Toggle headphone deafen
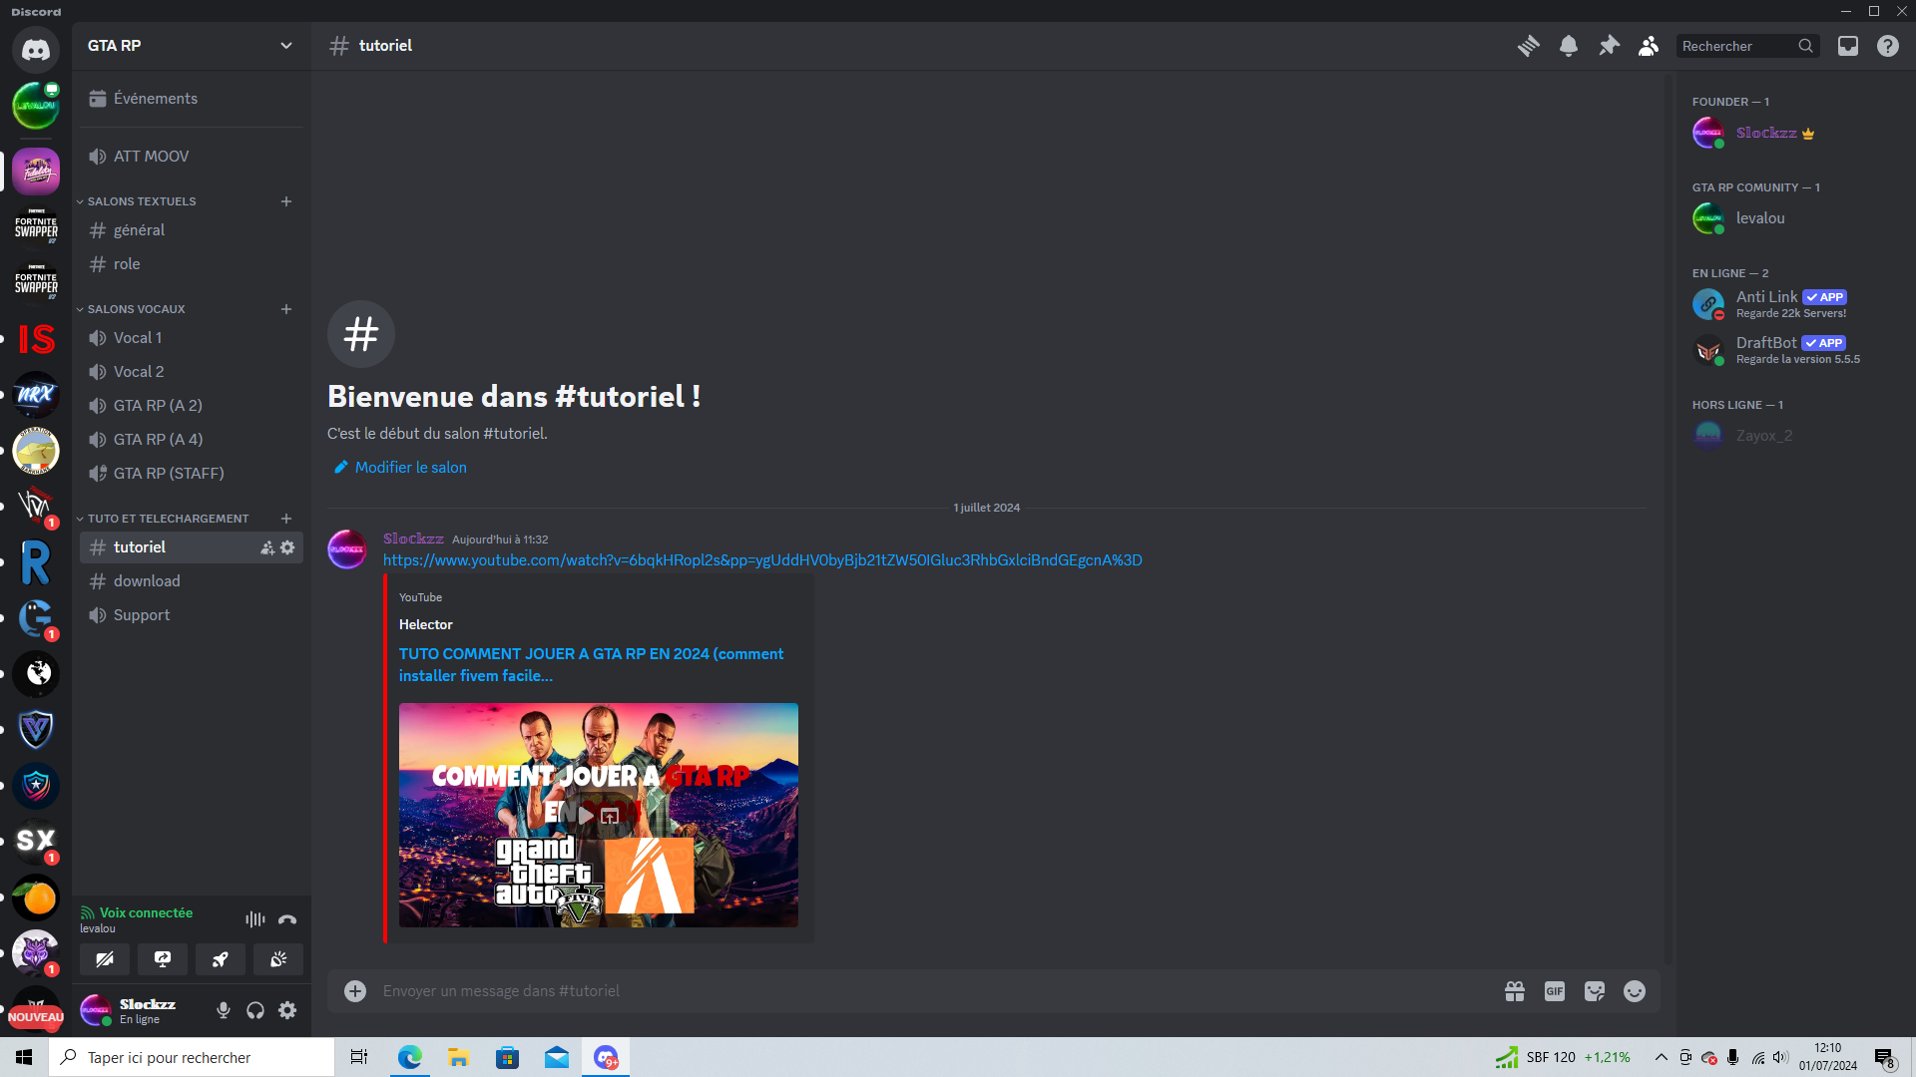 pyautogui.click(x=255, y=1011)
